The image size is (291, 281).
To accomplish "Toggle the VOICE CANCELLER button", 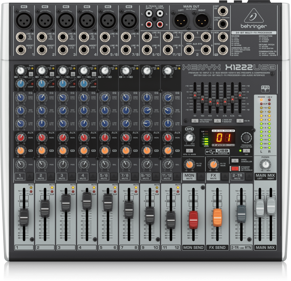I will (x=235, y=160).
